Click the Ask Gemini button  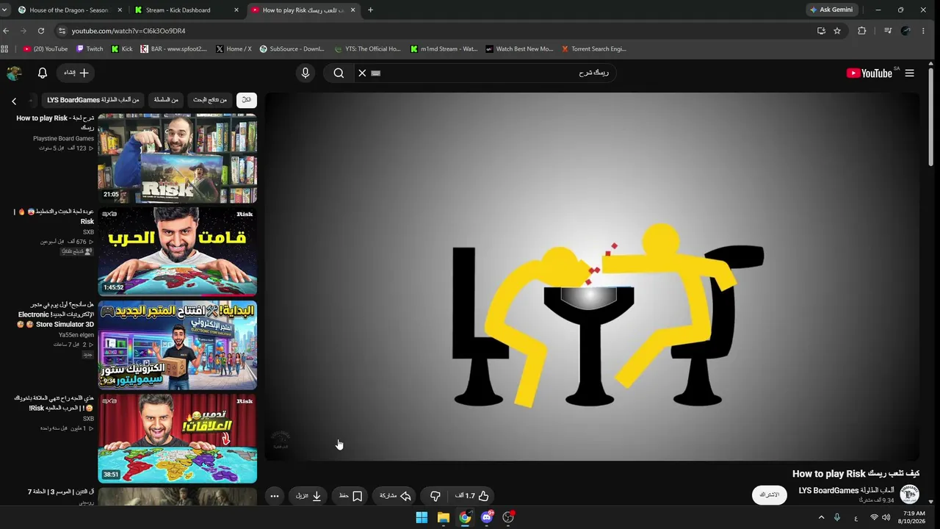coord(831,10)
